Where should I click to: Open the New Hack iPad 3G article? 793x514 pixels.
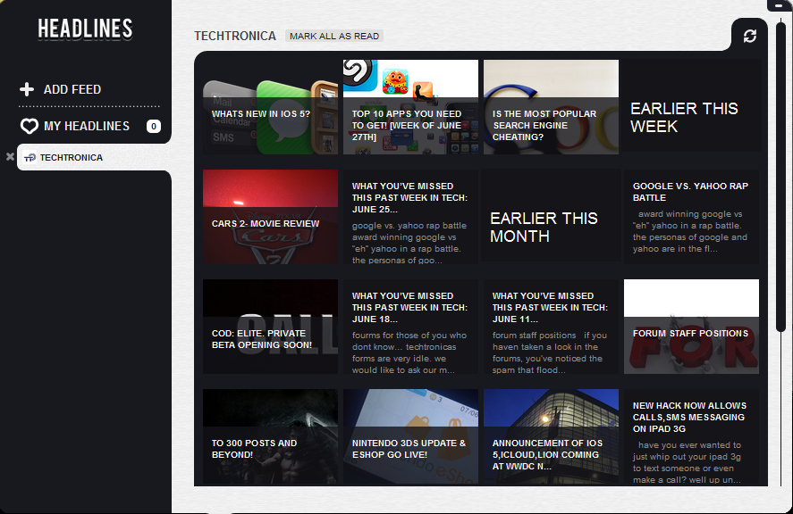pos(691,437)
